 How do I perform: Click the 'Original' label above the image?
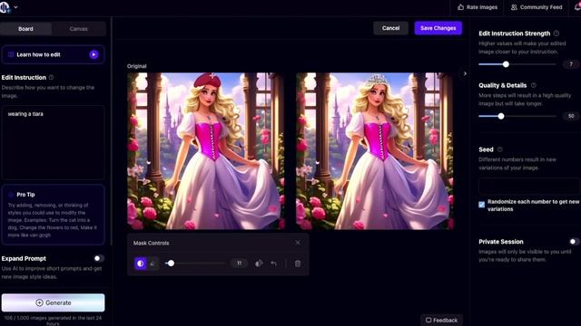tap(137, 66)
